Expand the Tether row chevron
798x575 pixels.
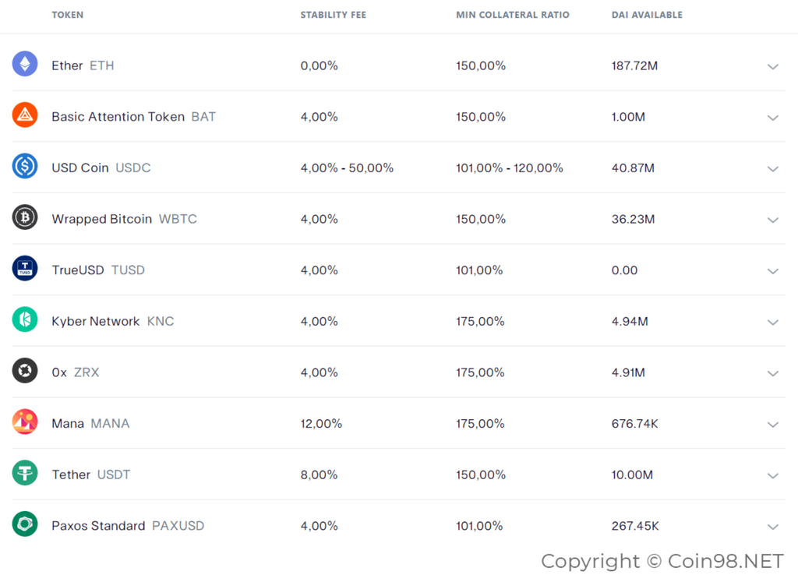point(772,476)
